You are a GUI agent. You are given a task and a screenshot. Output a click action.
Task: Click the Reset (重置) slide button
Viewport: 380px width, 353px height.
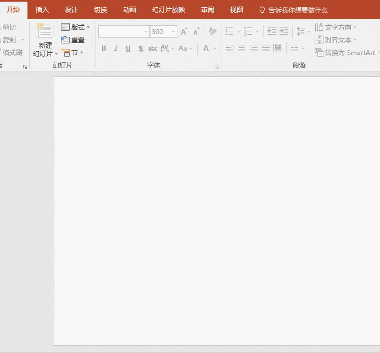tap(73, 40)
